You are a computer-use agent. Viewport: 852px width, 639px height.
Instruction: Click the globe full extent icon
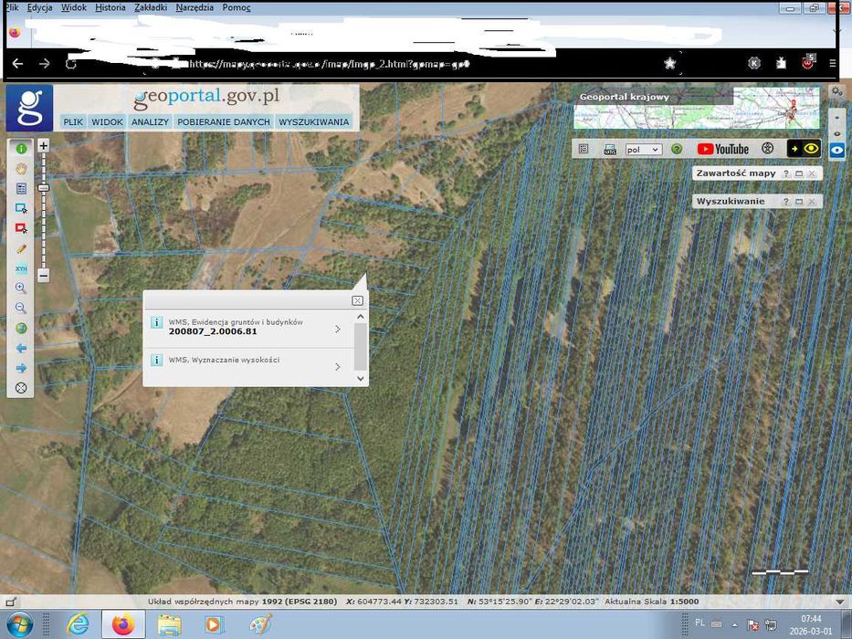click(21, 329)
